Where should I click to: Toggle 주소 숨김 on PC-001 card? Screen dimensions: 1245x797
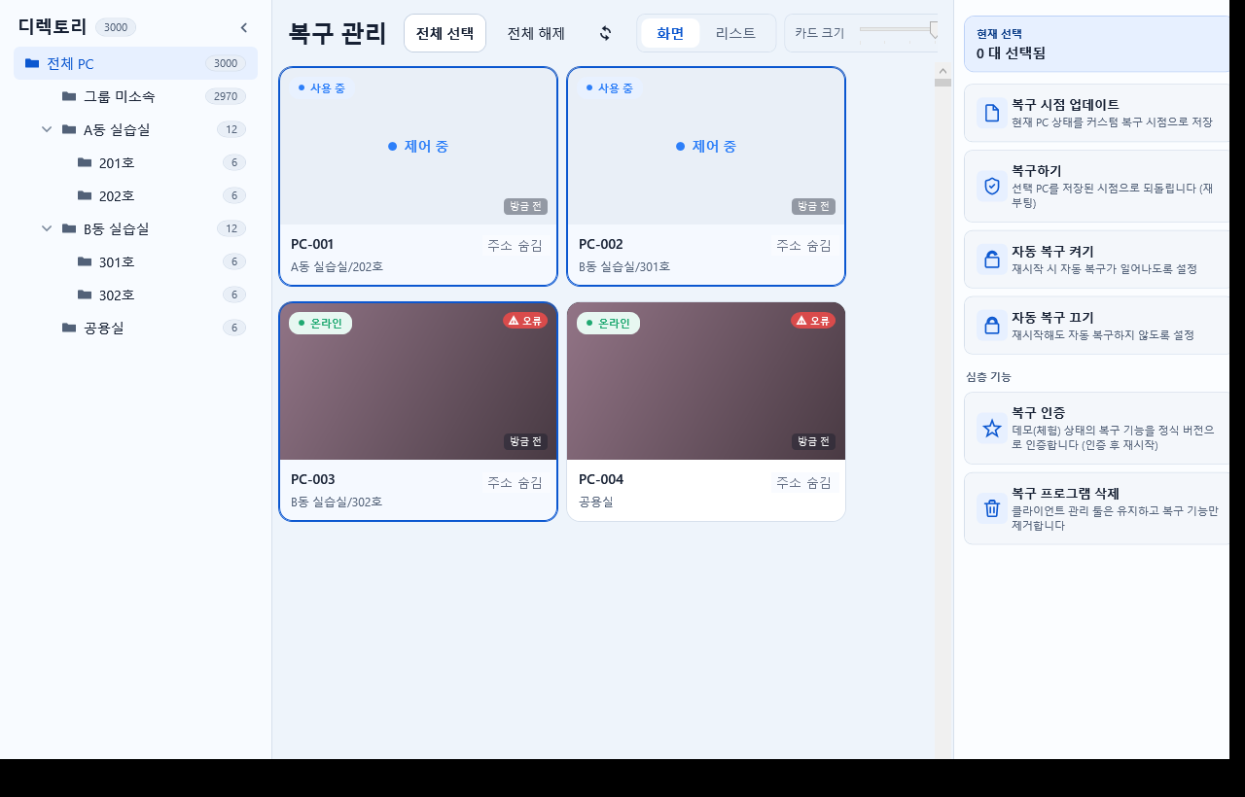point(515,245)
